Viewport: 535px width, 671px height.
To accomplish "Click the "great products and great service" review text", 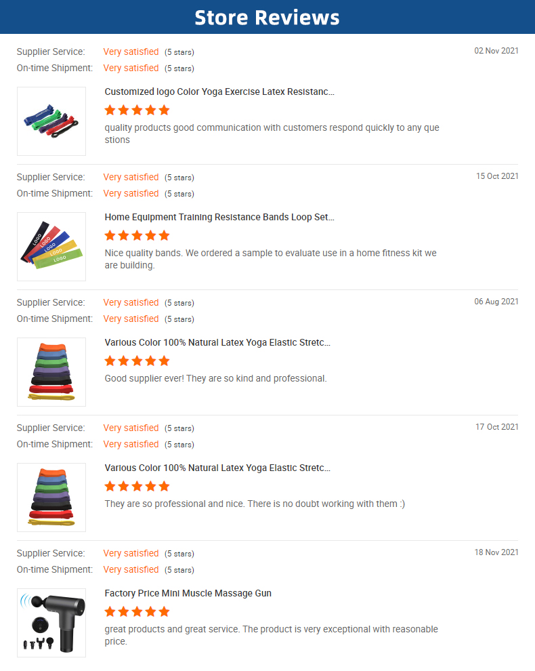I will click(x=271, y=635).
